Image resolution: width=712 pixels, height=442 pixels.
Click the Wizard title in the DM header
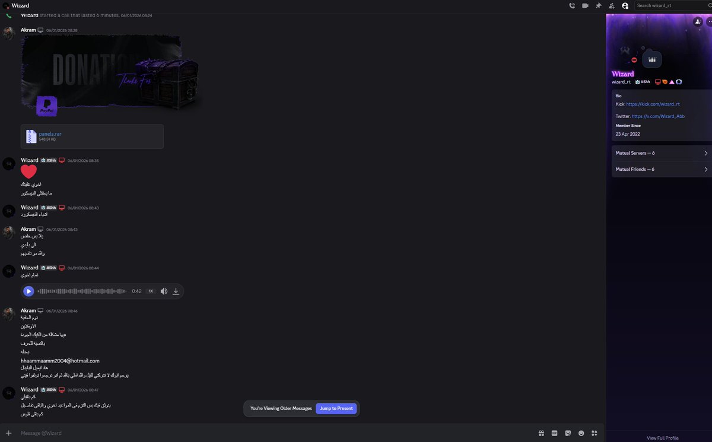20,5
